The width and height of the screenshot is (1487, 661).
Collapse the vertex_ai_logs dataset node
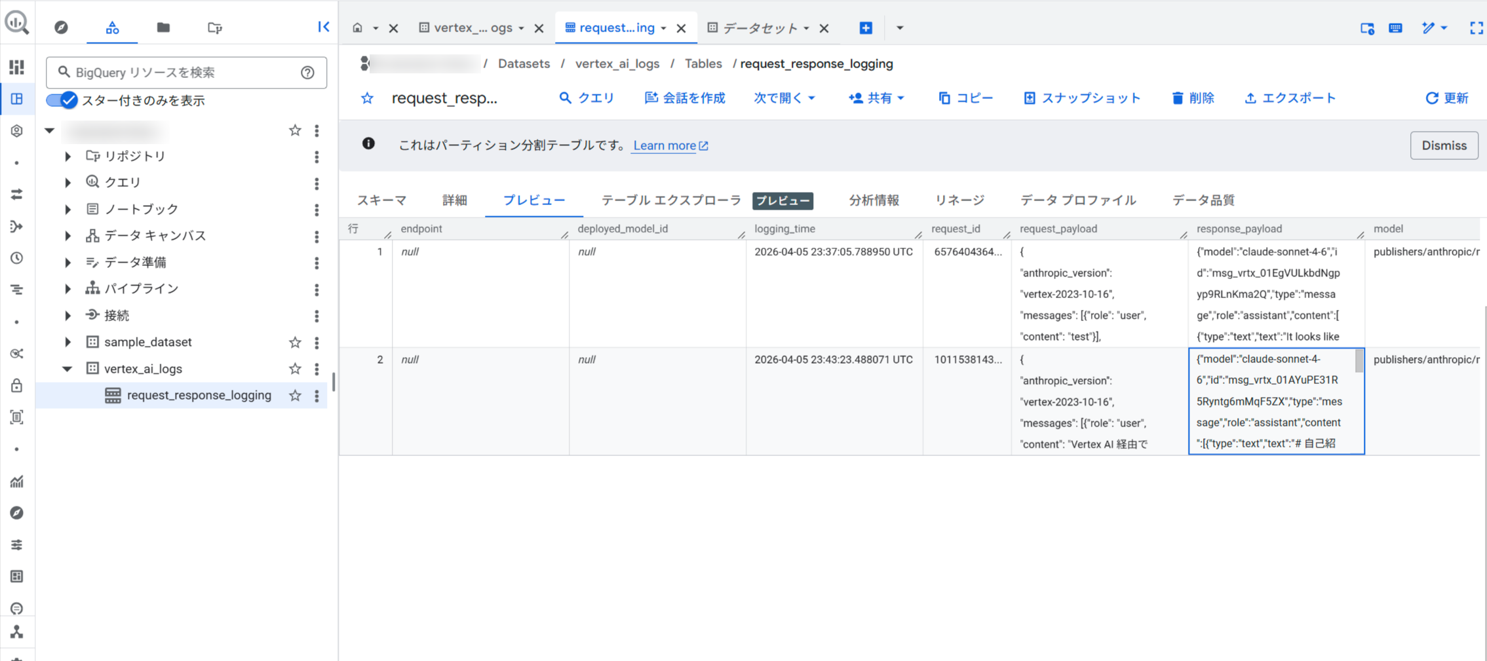[68, 369]
